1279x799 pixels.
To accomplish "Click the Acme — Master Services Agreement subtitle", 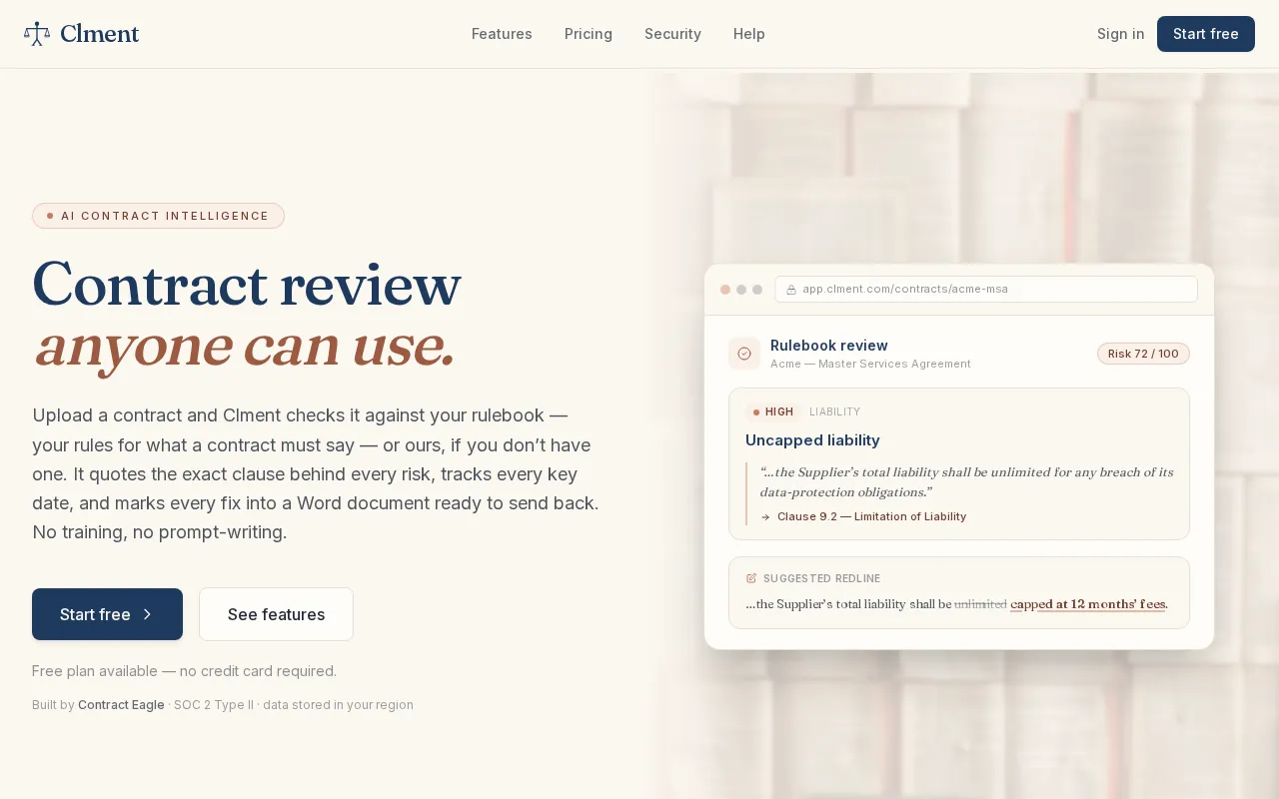I will point(870,365).
